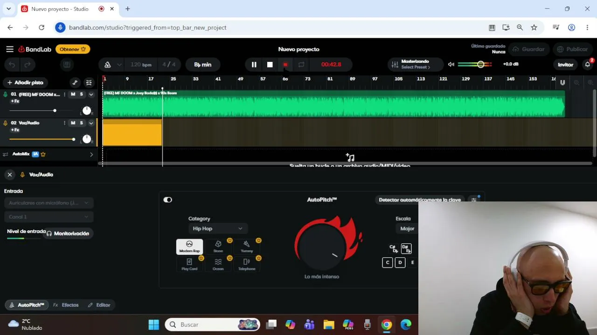This screenshot has height=335, width=597.
Task: Change the 4/4 time signature
Action: pos(169,65)
